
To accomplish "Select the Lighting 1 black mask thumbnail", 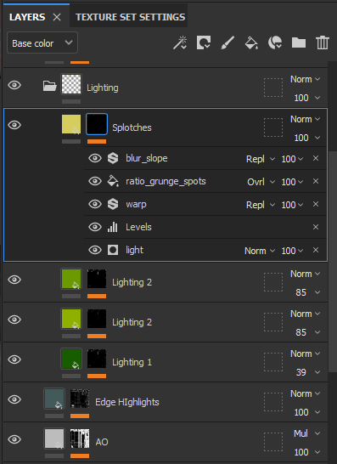I will click(97, 359).
